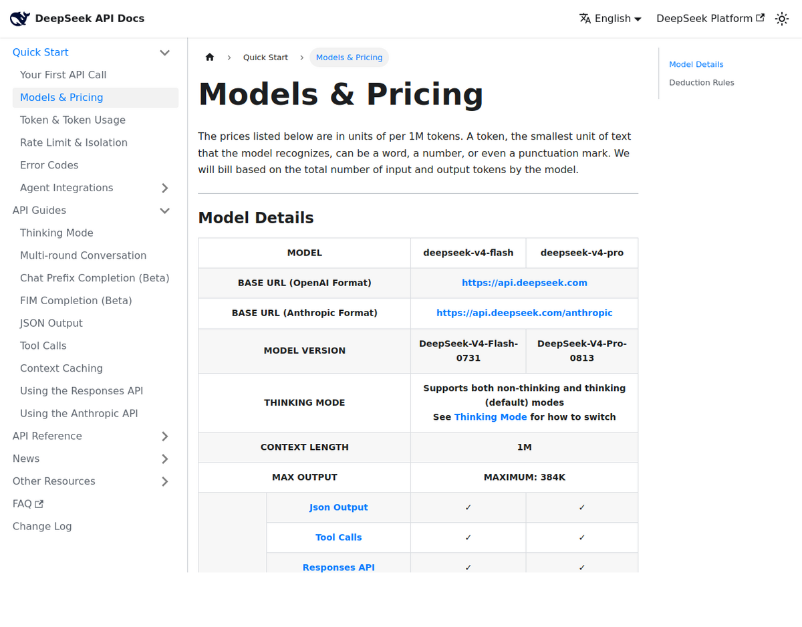This screenshot has height=627, width=802.
Task: Click the language translate icon
Action: (x=585, y=19)
